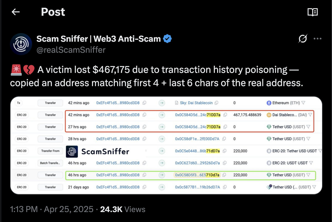The height and width of the screenshot is (222, 332).
Task: Click the Batch Transfe... filter label
Action: (x=50, y=163)
